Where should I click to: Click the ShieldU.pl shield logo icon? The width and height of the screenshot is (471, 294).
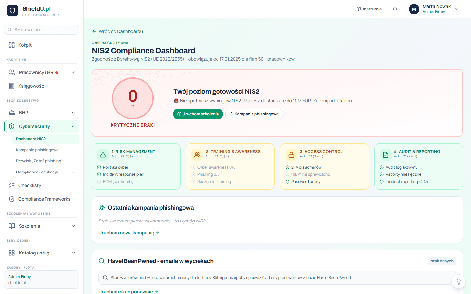(x=12, y=10)
